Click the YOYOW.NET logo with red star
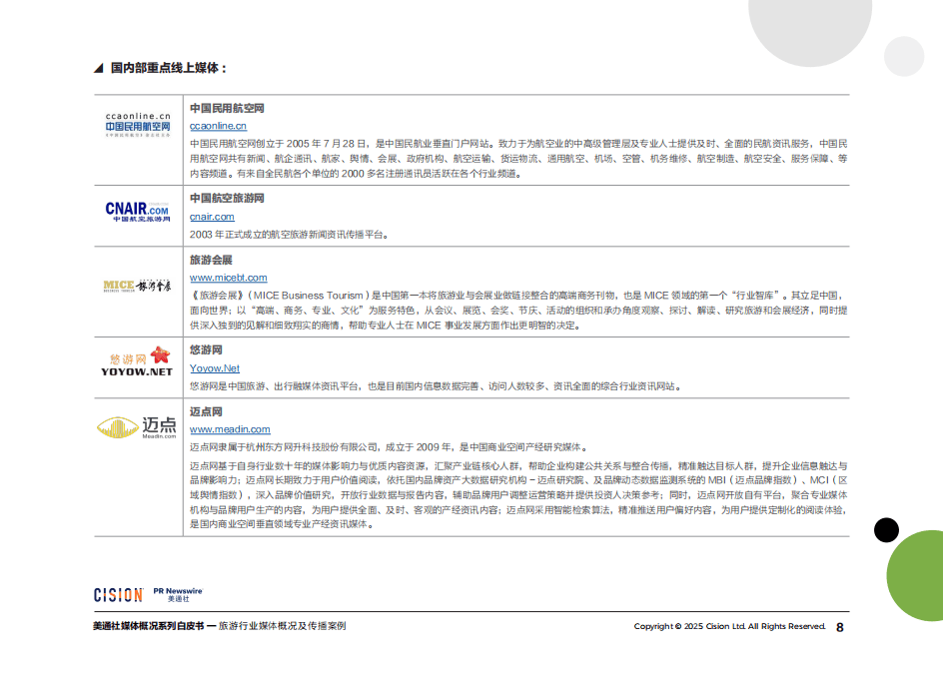 pos(138,361)
